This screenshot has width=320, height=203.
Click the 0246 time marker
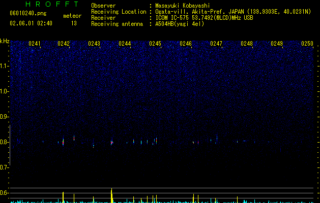[186, 44]
